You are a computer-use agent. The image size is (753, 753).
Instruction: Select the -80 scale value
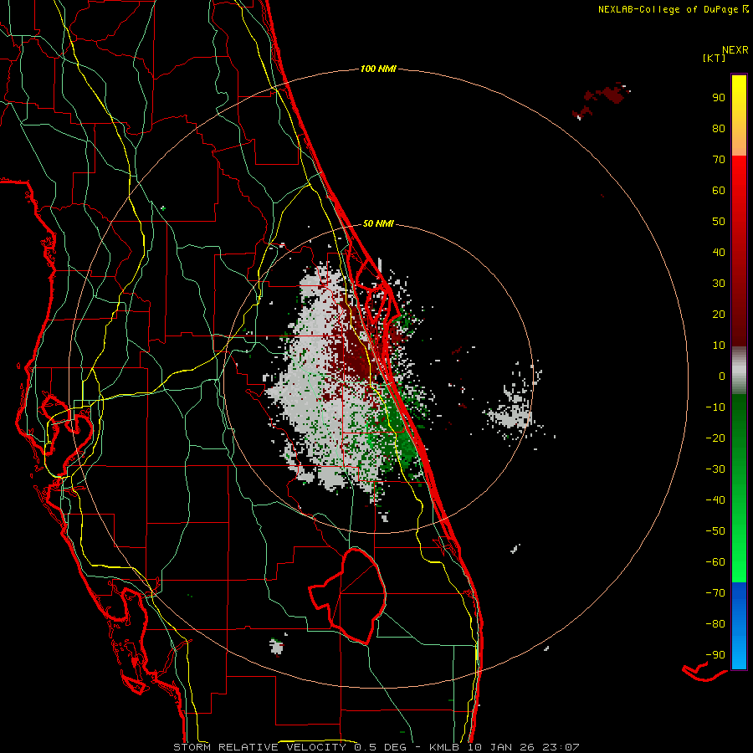[x=715, y=624]
